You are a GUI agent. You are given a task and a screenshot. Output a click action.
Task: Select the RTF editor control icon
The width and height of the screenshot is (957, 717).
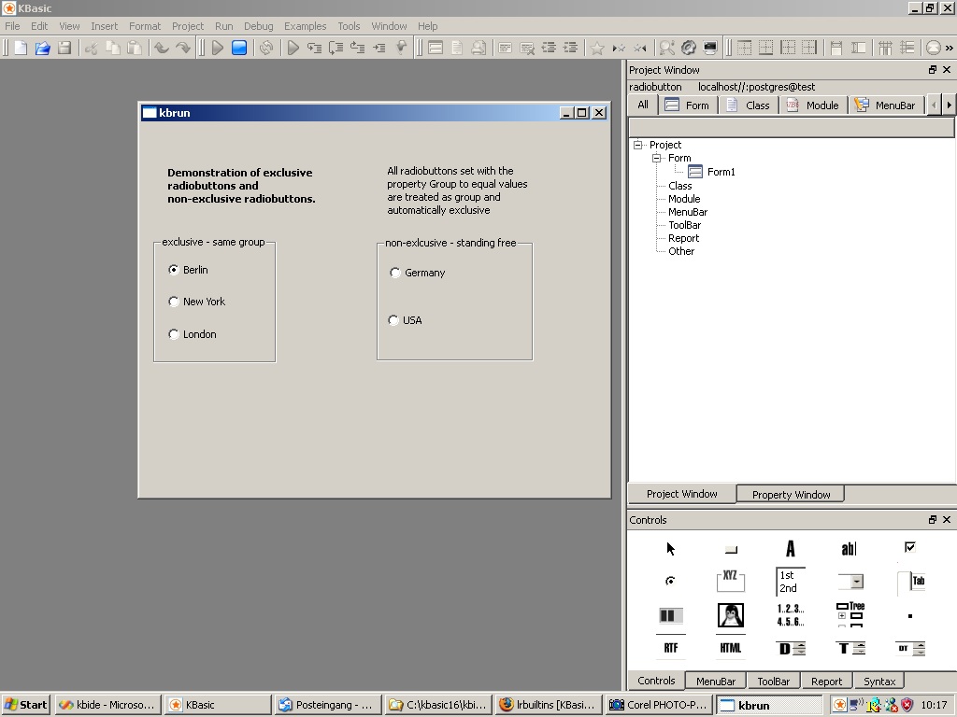pos(670,648)
